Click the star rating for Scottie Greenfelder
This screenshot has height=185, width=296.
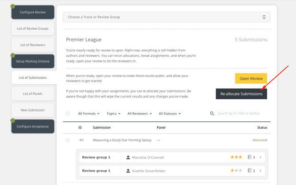pos(236,170)
